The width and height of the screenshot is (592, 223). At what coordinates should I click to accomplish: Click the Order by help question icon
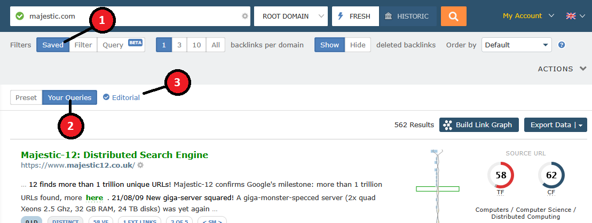pos(562,45)
